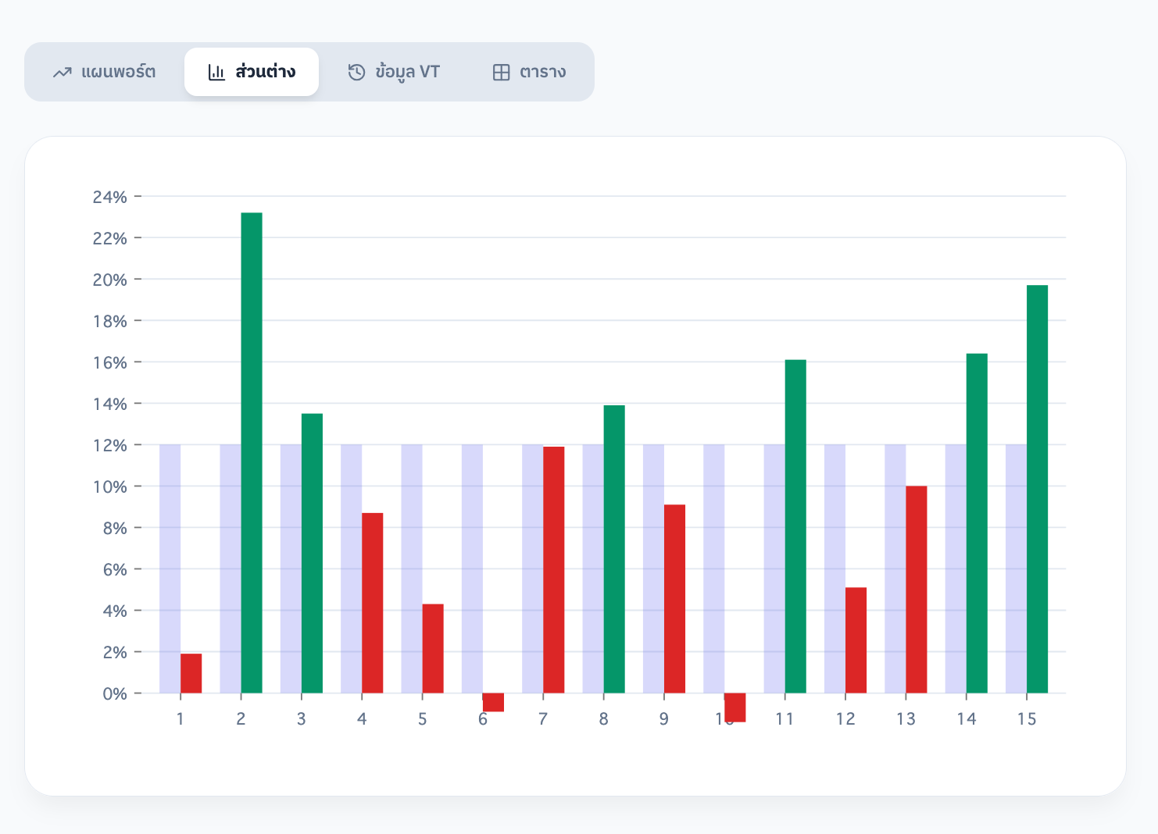Click the light purple bar at year 5
The width and height of the screenshot is (1158, 834).
point(412,568)
